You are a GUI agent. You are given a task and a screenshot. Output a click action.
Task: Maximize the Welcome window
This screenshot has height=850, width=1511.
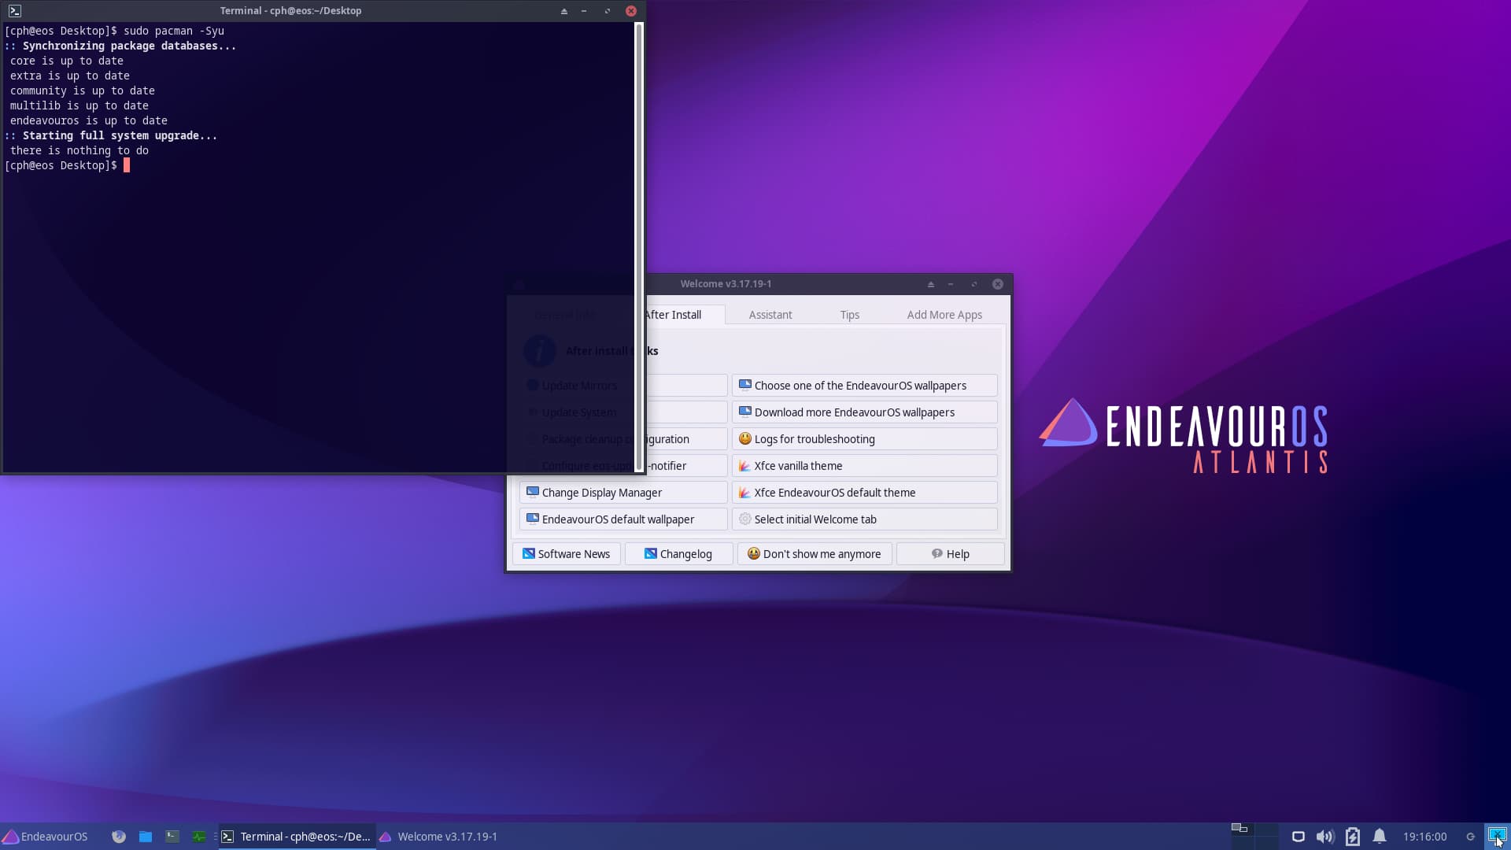(974, 284)
